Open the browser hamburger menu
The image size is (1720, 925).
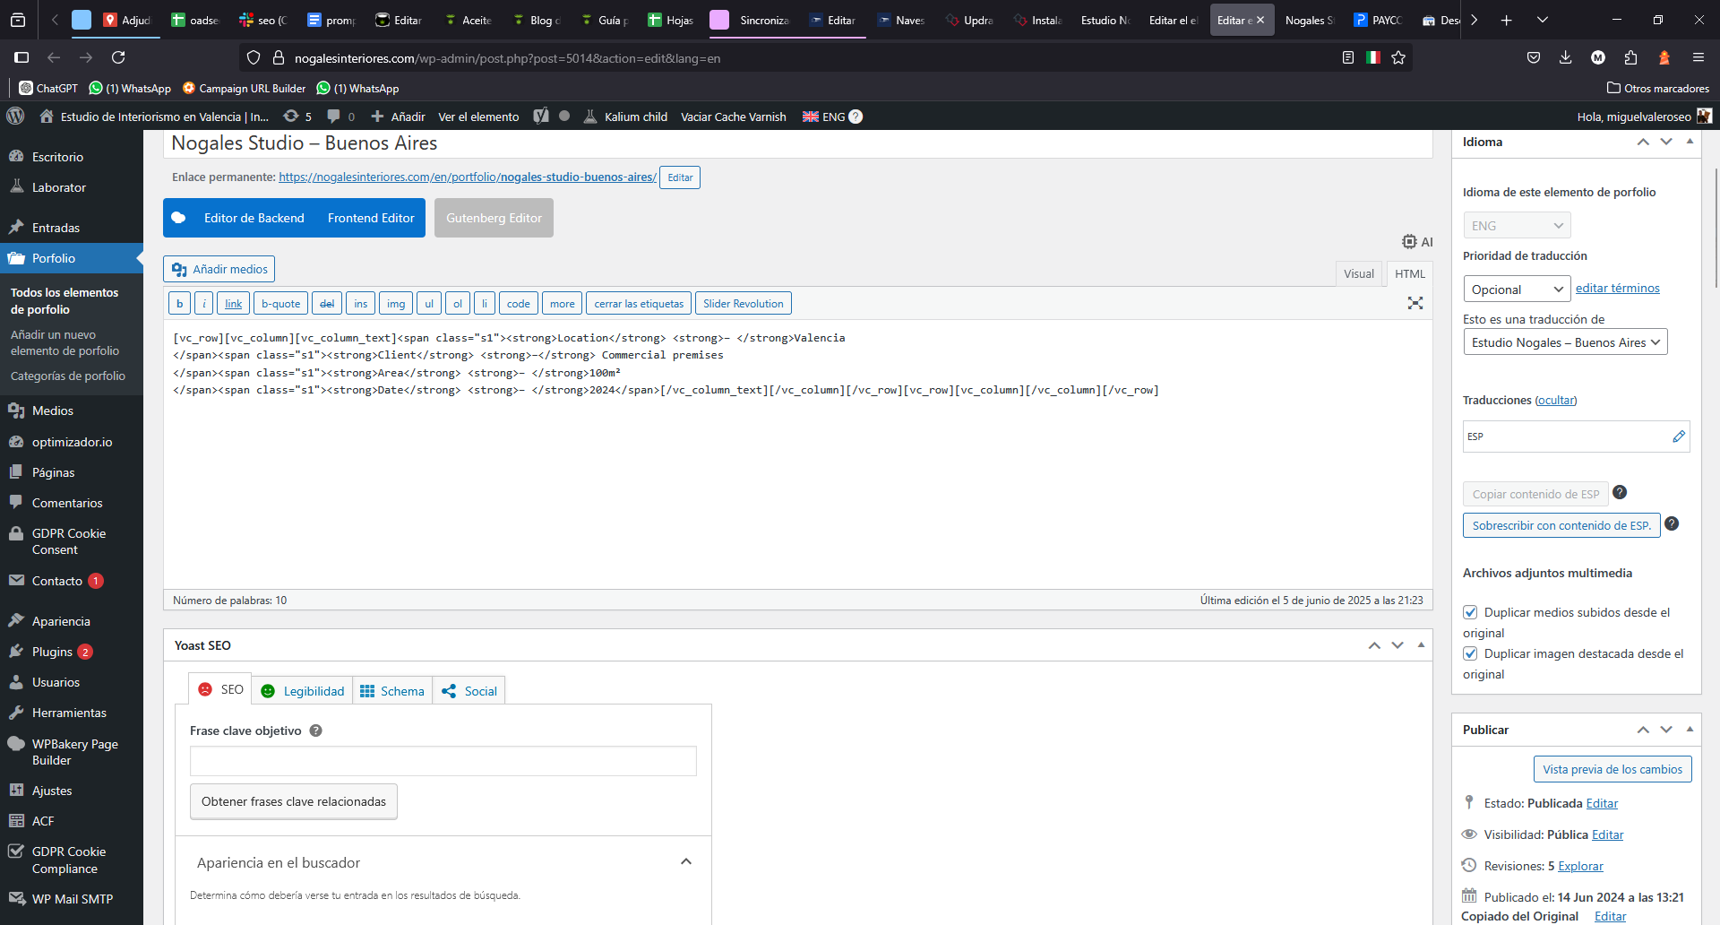click(1698, 57)
